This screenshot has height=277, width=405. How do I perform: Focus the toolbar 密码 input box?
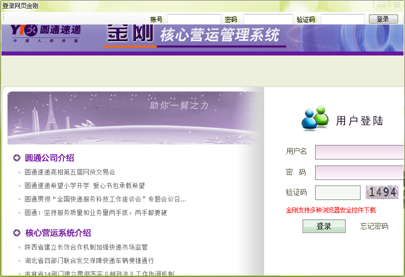click(268, 19)
